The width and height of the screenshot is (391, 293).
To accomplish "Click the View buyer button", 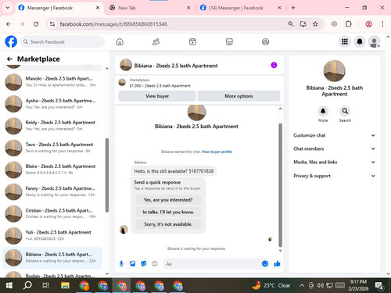I will [x=157, y=96].
